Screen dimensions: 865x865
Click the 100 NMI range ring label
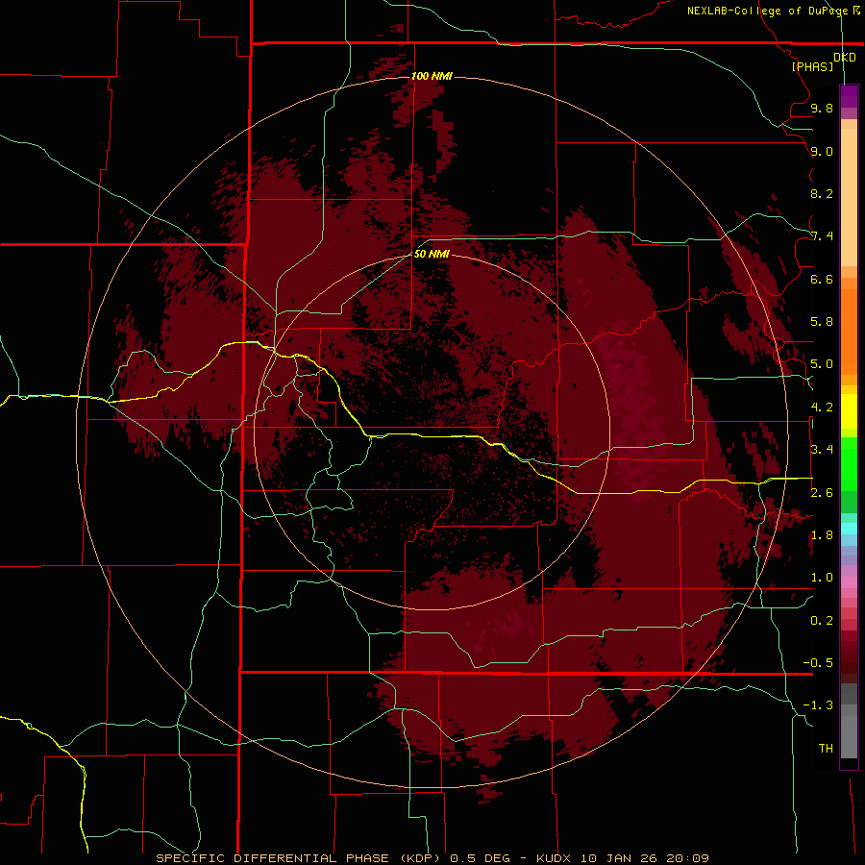432,76
